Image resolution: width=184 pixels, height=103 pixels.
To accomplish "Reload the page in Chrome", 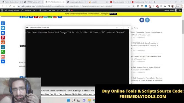I will pos(10,6).
